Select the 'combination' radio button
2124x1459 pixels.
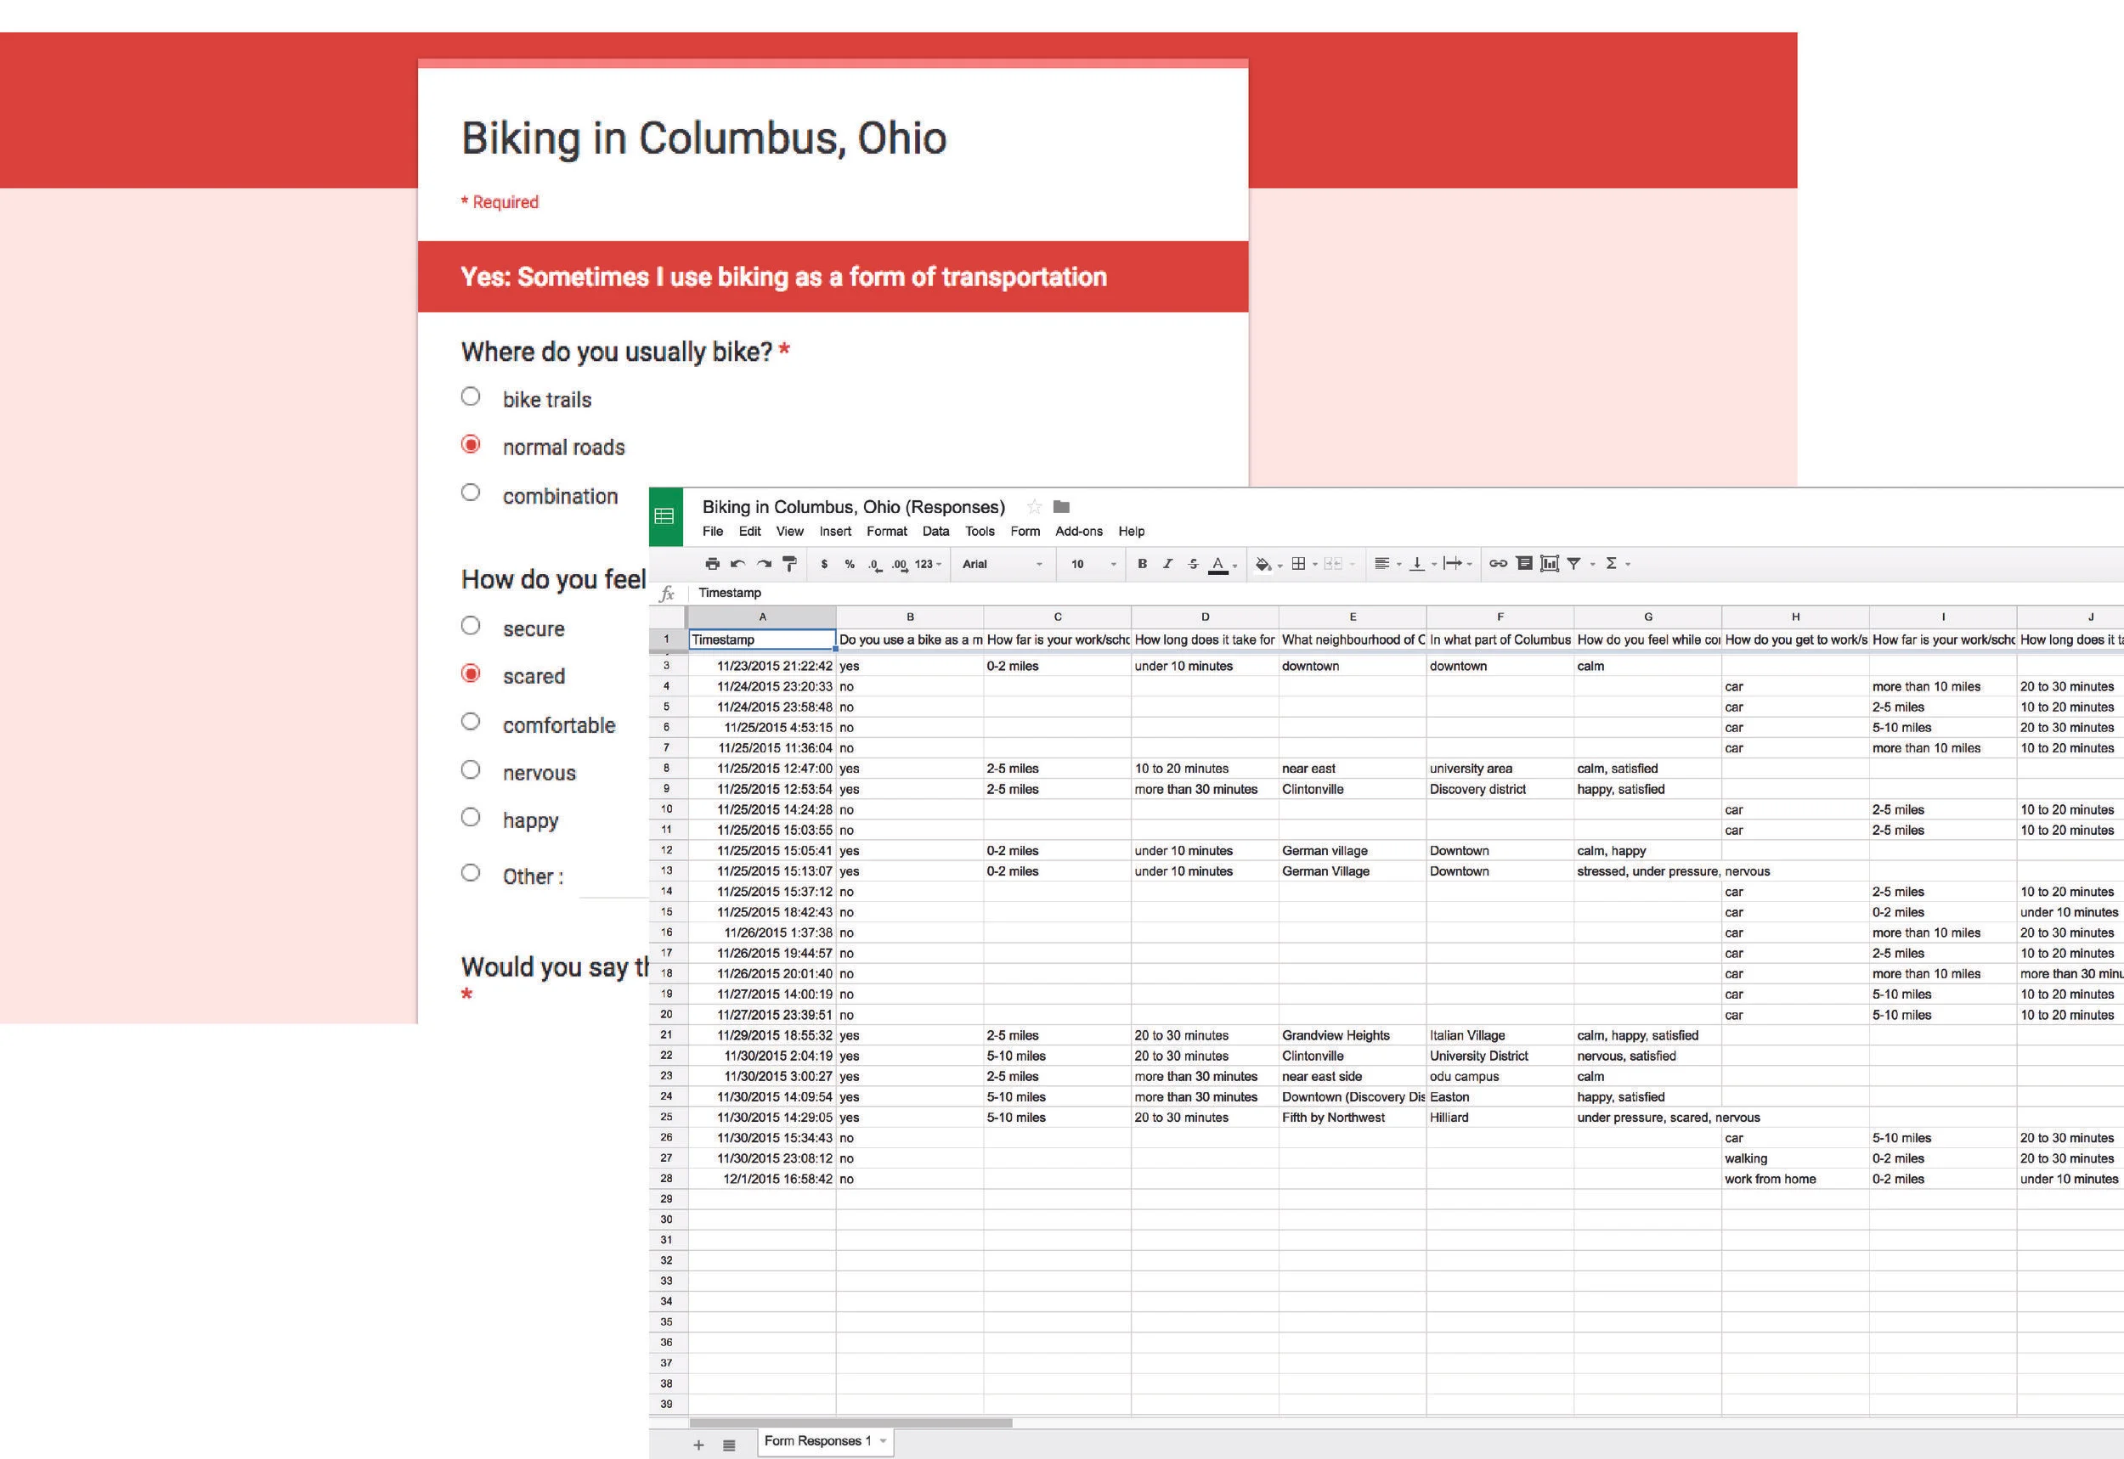[x=471, y=493]
